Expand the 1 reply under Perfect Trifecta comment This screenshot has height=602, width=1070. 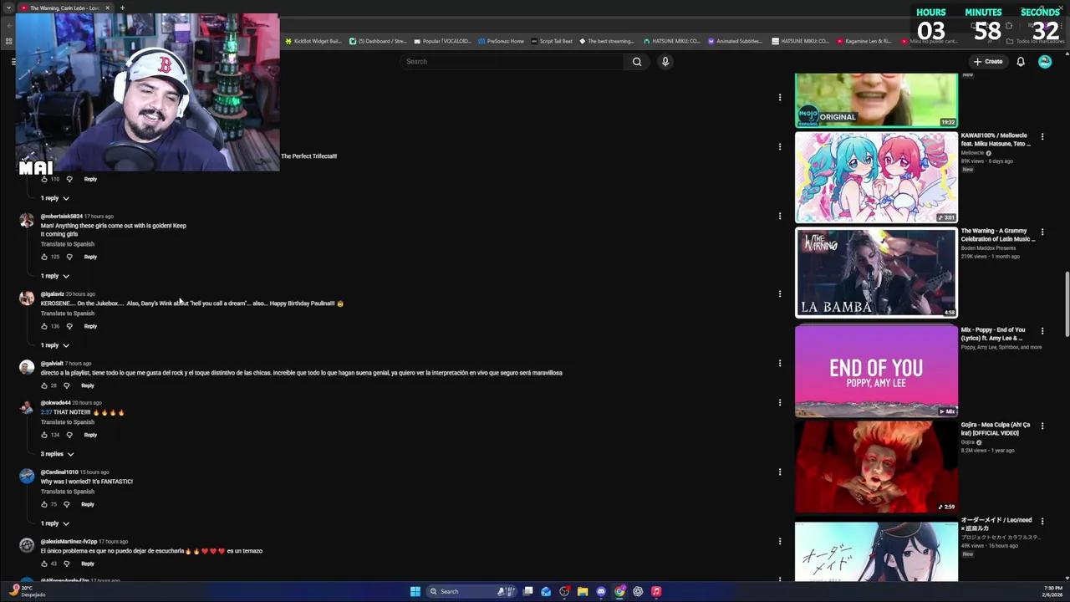coord(55,198)
